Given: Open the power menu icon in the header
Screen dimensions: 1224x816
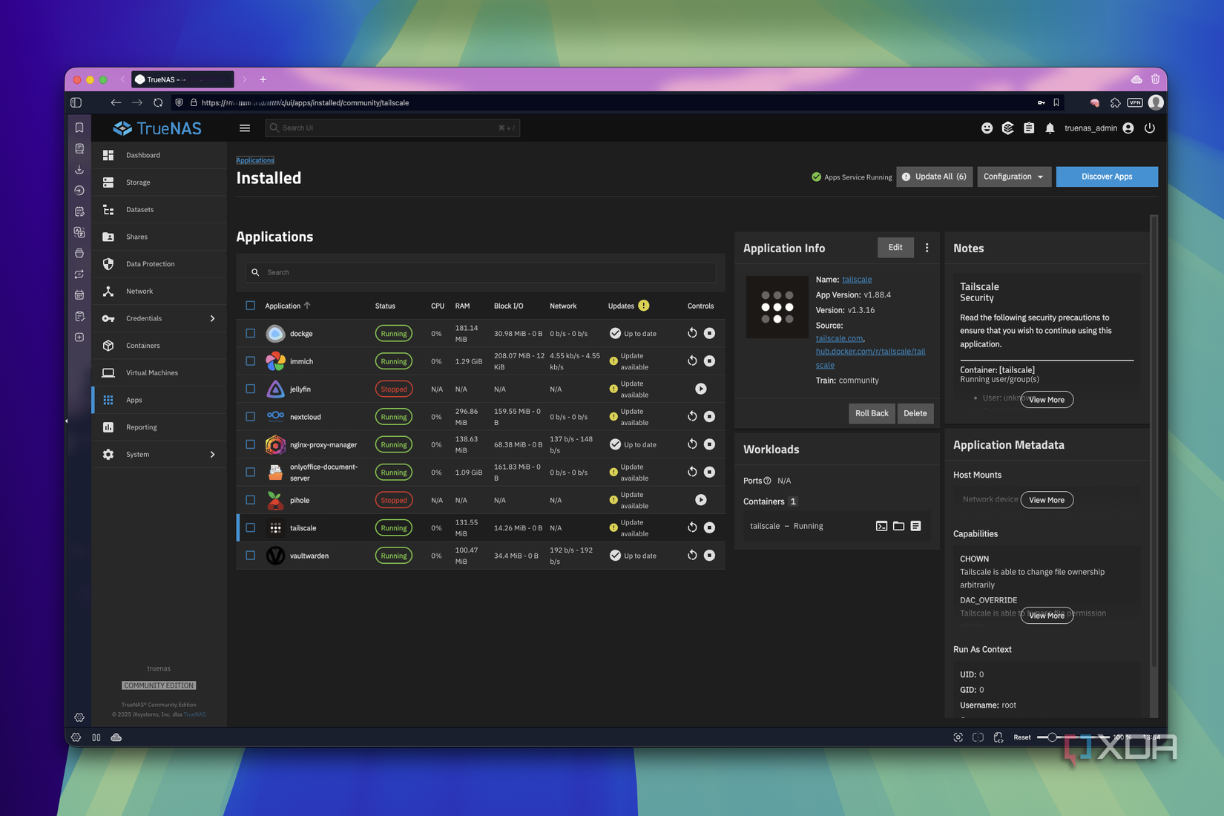Looking at the screenshot, I should point(1150,128).
